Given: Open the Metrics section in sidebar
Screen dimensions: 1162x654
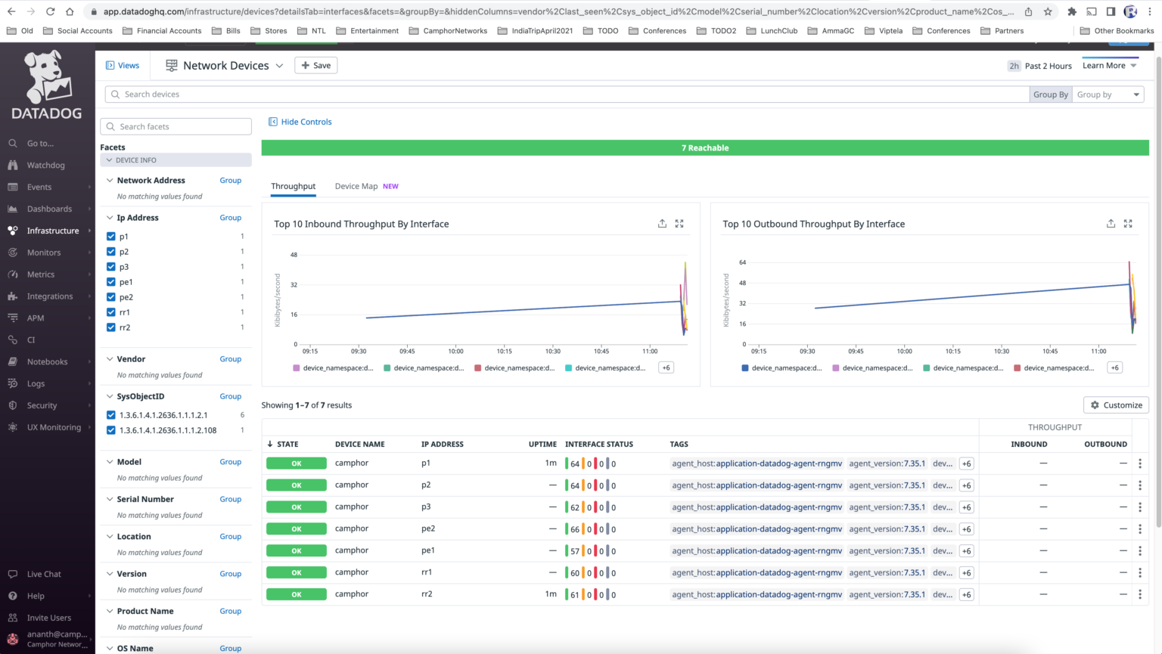Looking at the screenshot, I should pyautogui.click(x=40, y=274).
